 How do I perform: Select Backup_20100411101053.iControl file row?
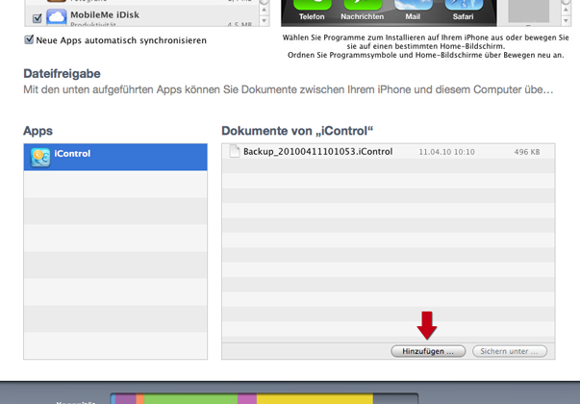[x=388, y=152]
